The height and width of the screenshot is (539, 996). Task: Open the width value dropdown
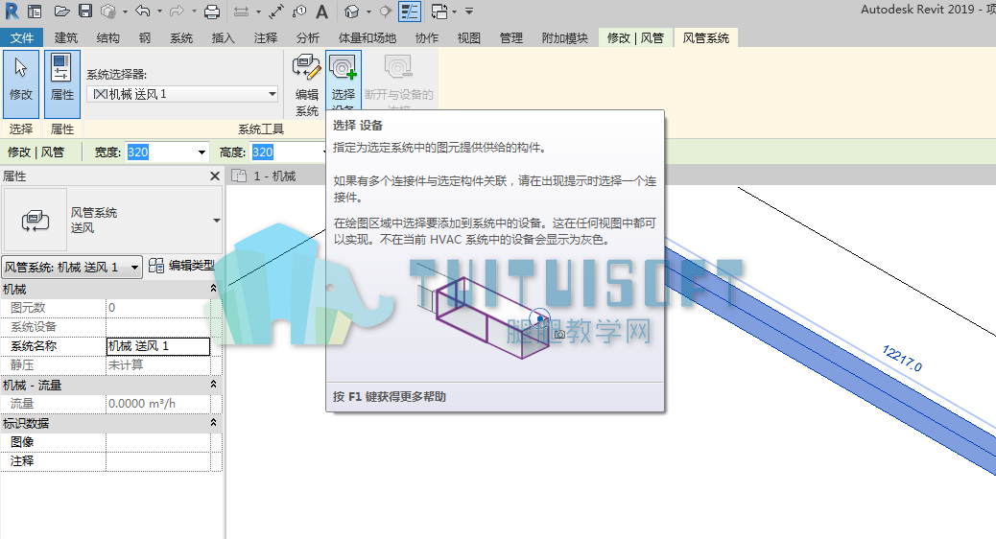pos(202,152)
